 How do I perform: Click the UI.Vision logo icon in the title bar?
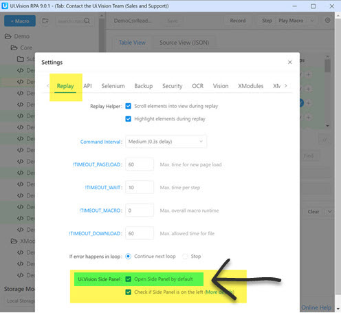click(5, 6)
